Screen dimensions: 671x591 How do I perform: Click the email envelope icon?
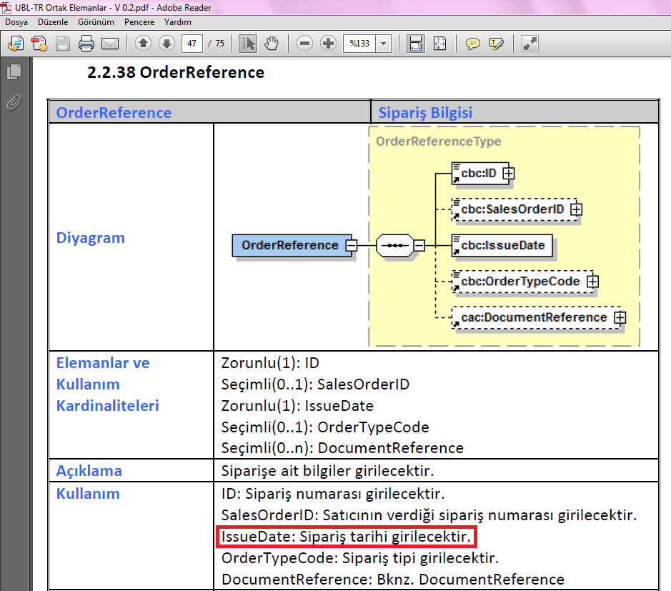pyautogui.click(x=109, y=44)
